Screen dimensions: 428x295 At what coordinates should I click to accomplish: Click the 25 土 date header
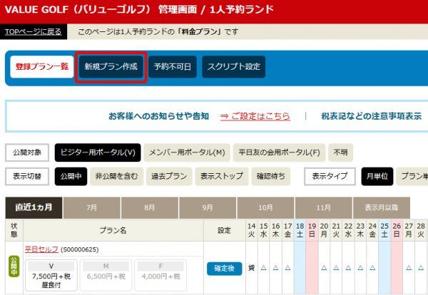[x=384, y=230]
